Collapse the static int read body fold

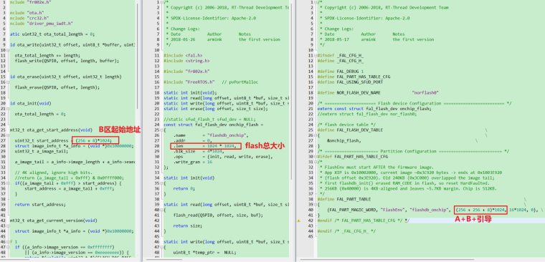[x=161, y=210]
